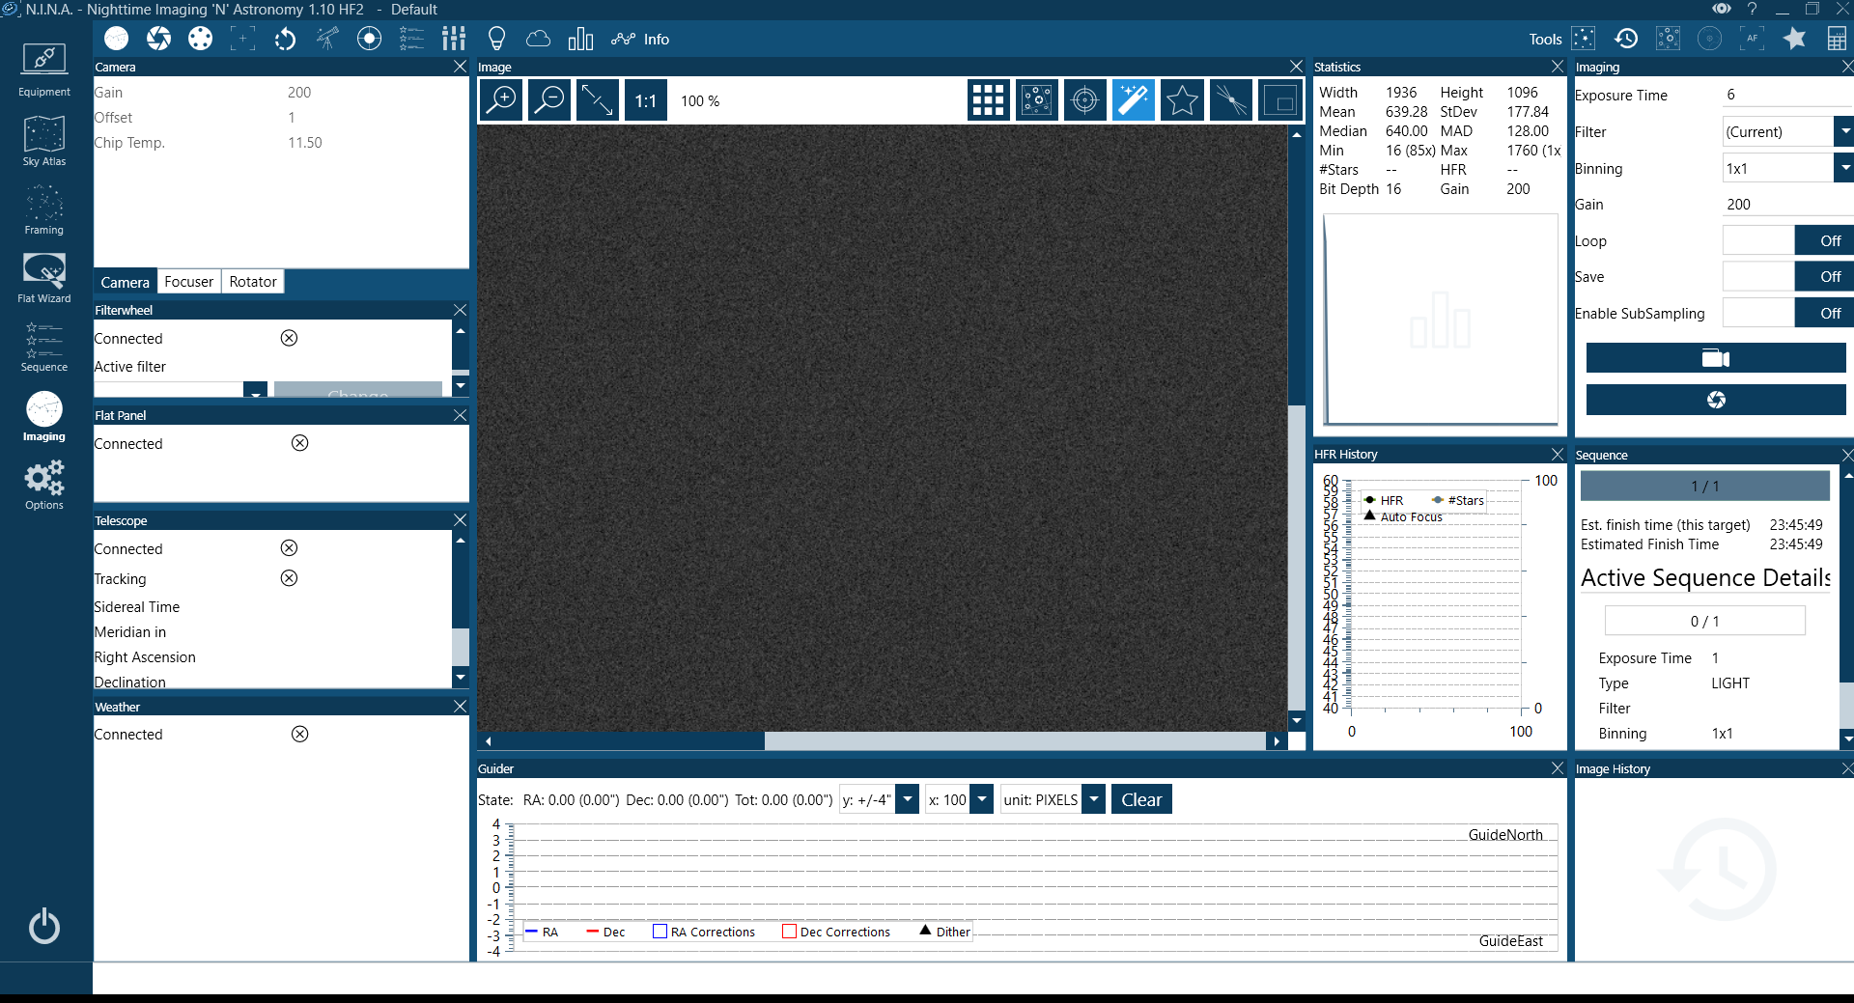
Task: Toggle the Bahtinov analysis button
Action: [x=1231, y=100]
